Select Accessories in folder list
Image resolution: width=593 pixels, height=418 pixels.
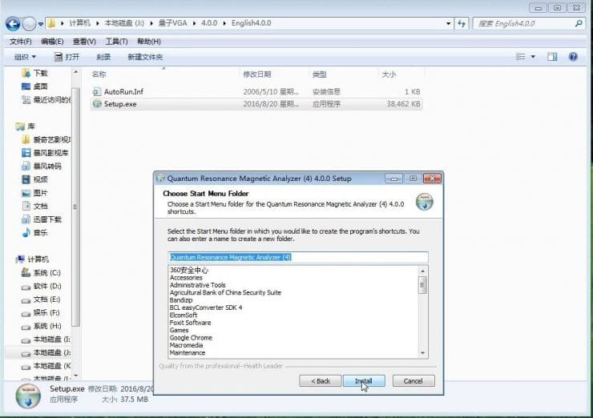click(186, 277)
